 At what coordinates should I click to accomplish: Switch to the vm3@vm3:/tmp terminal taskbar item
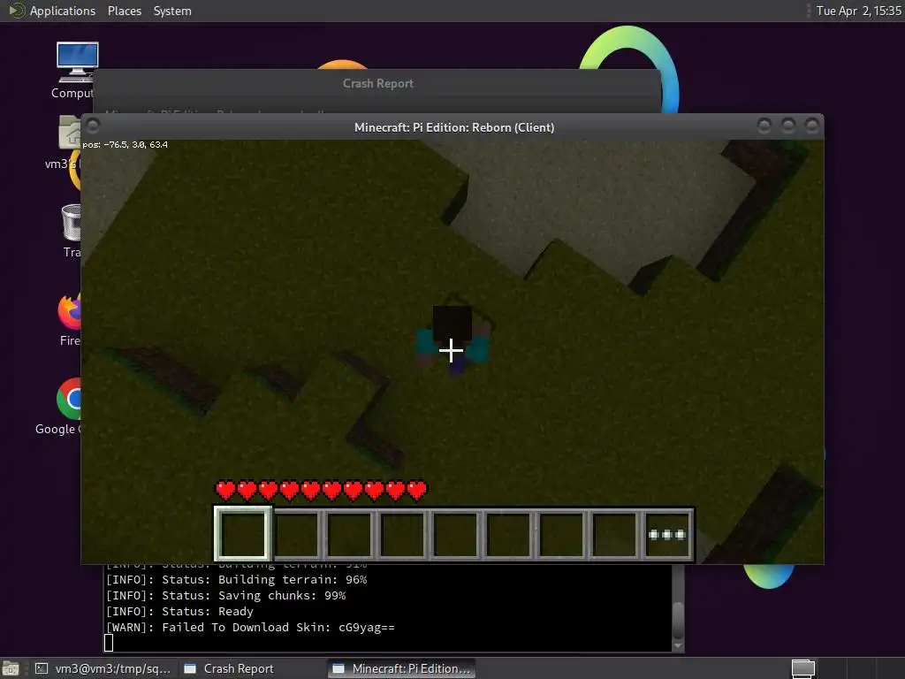click(x=103, y=668)
